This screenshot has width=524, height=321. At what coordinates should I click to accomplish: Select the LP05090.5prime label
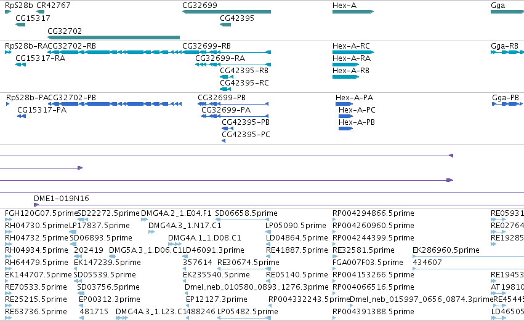pyautogui.click(x=296, y=226)
